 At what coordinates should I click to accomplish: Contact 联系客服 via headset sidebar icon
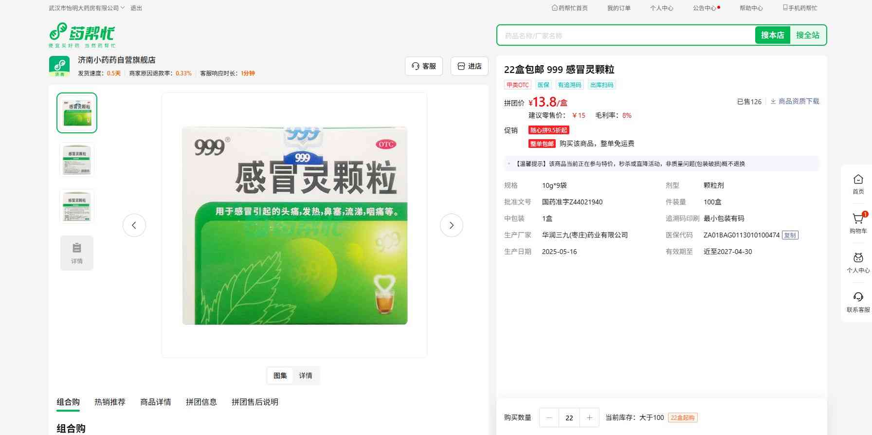[x=858, y=302]
